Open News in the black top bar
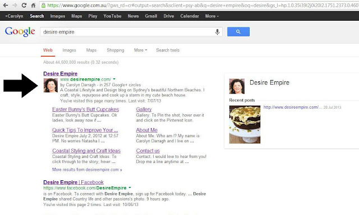 tap(133, 16)
